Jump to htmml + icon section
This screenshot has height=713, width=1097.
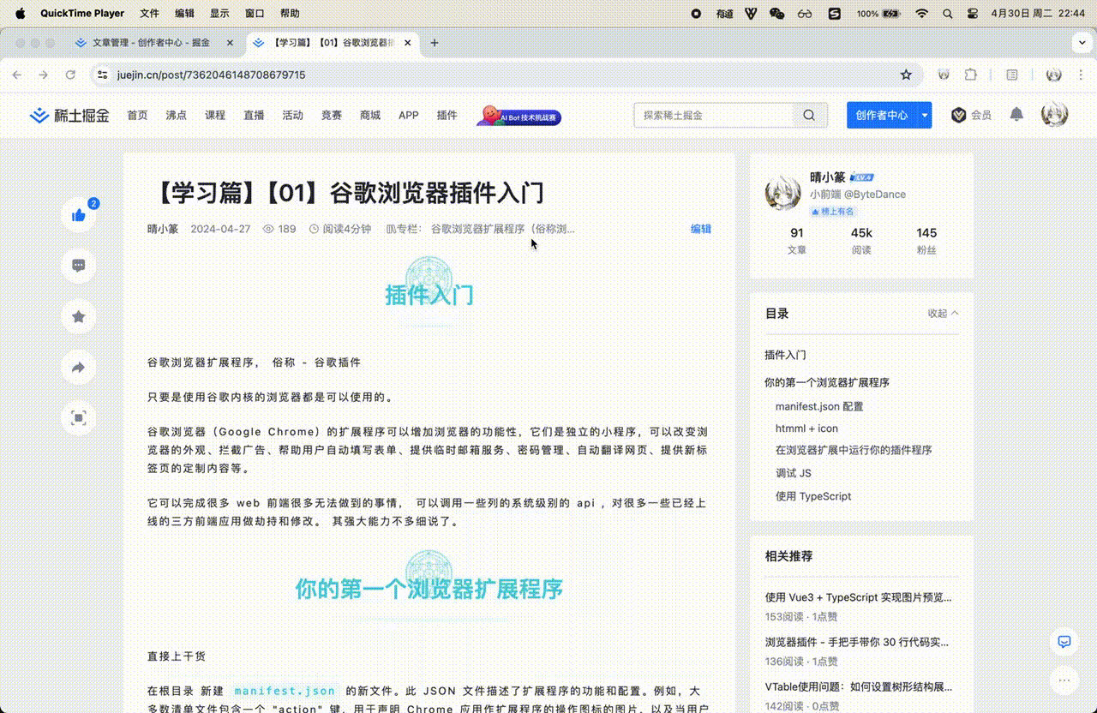[x=806, y=428]
